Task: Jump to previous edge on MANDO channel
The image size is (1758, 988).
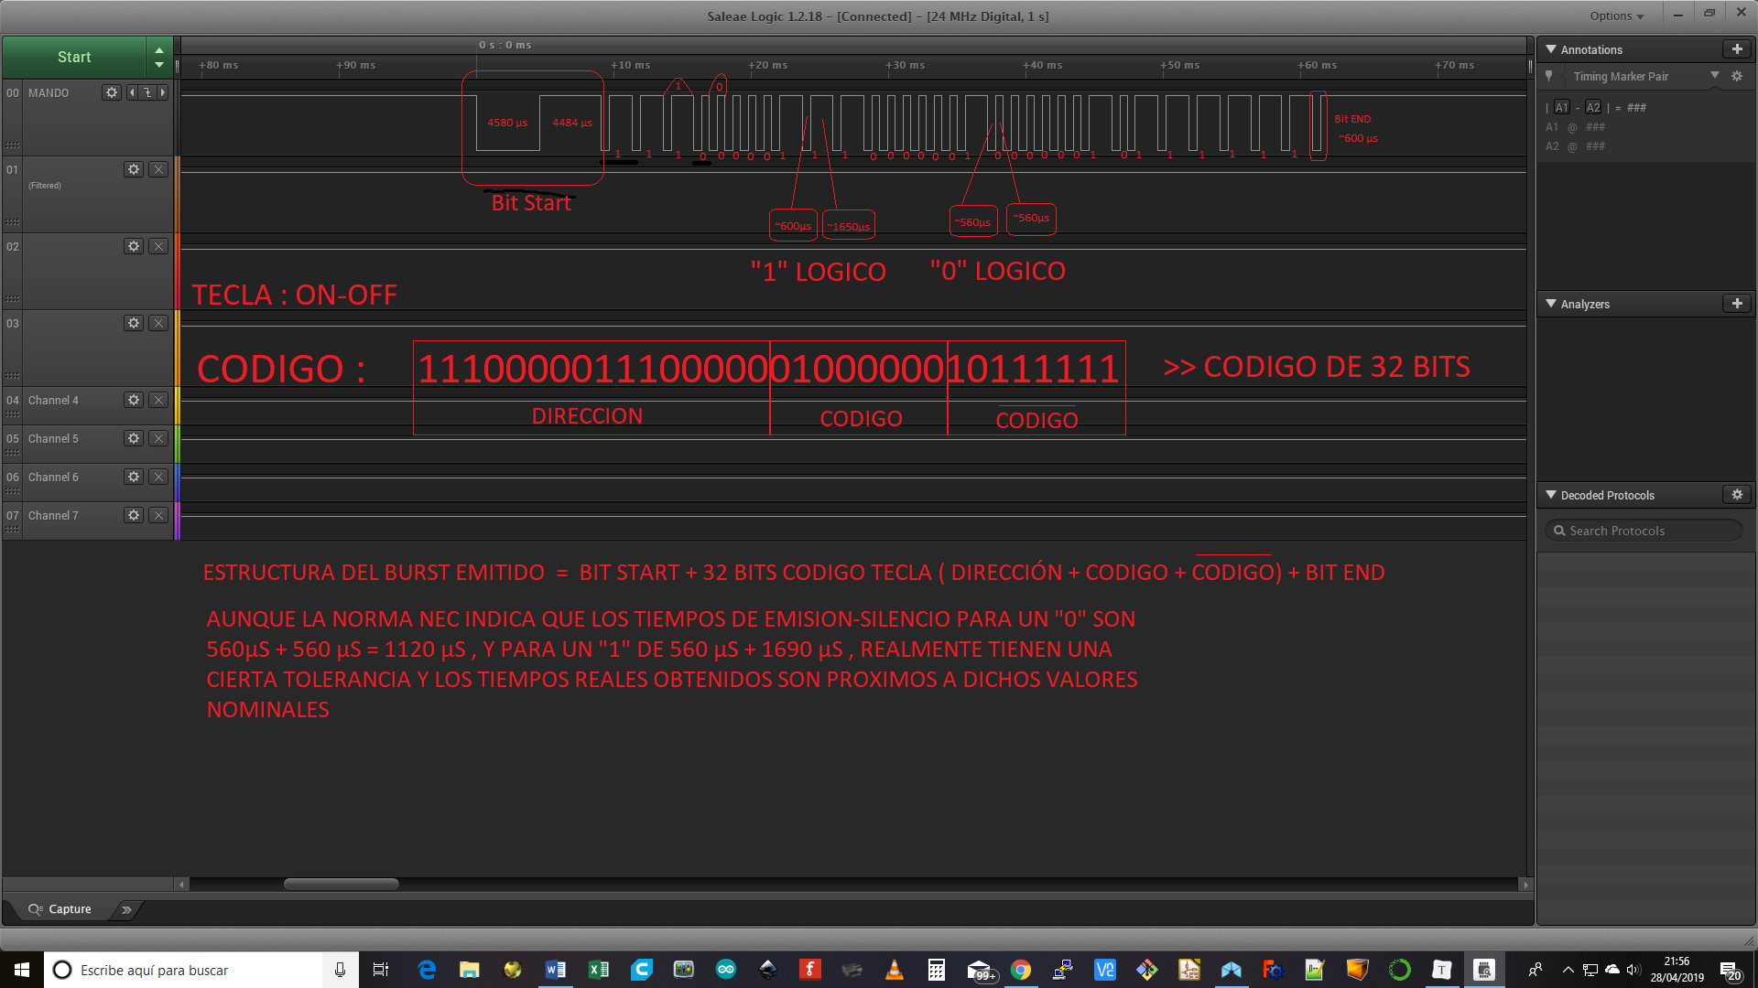Action: [132, 92]
